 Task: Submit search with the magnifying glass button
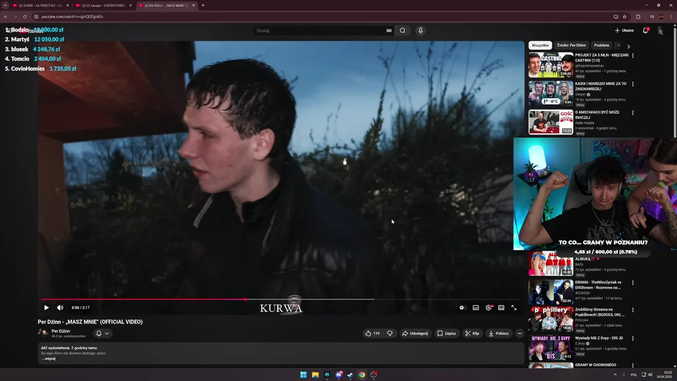click(x=402, y=31)
